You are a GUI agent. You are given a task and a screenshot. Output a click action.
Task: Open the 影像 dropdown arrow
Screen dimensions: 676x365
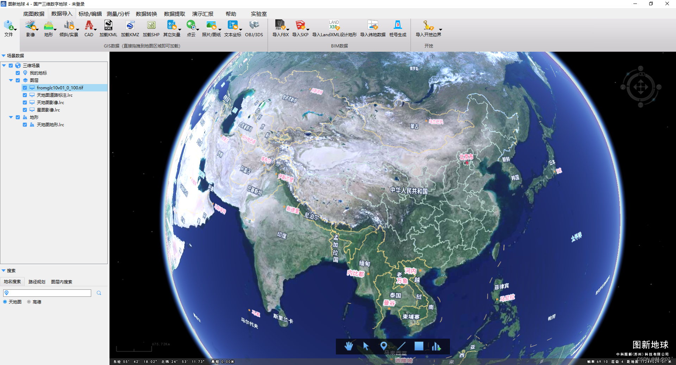37,30
